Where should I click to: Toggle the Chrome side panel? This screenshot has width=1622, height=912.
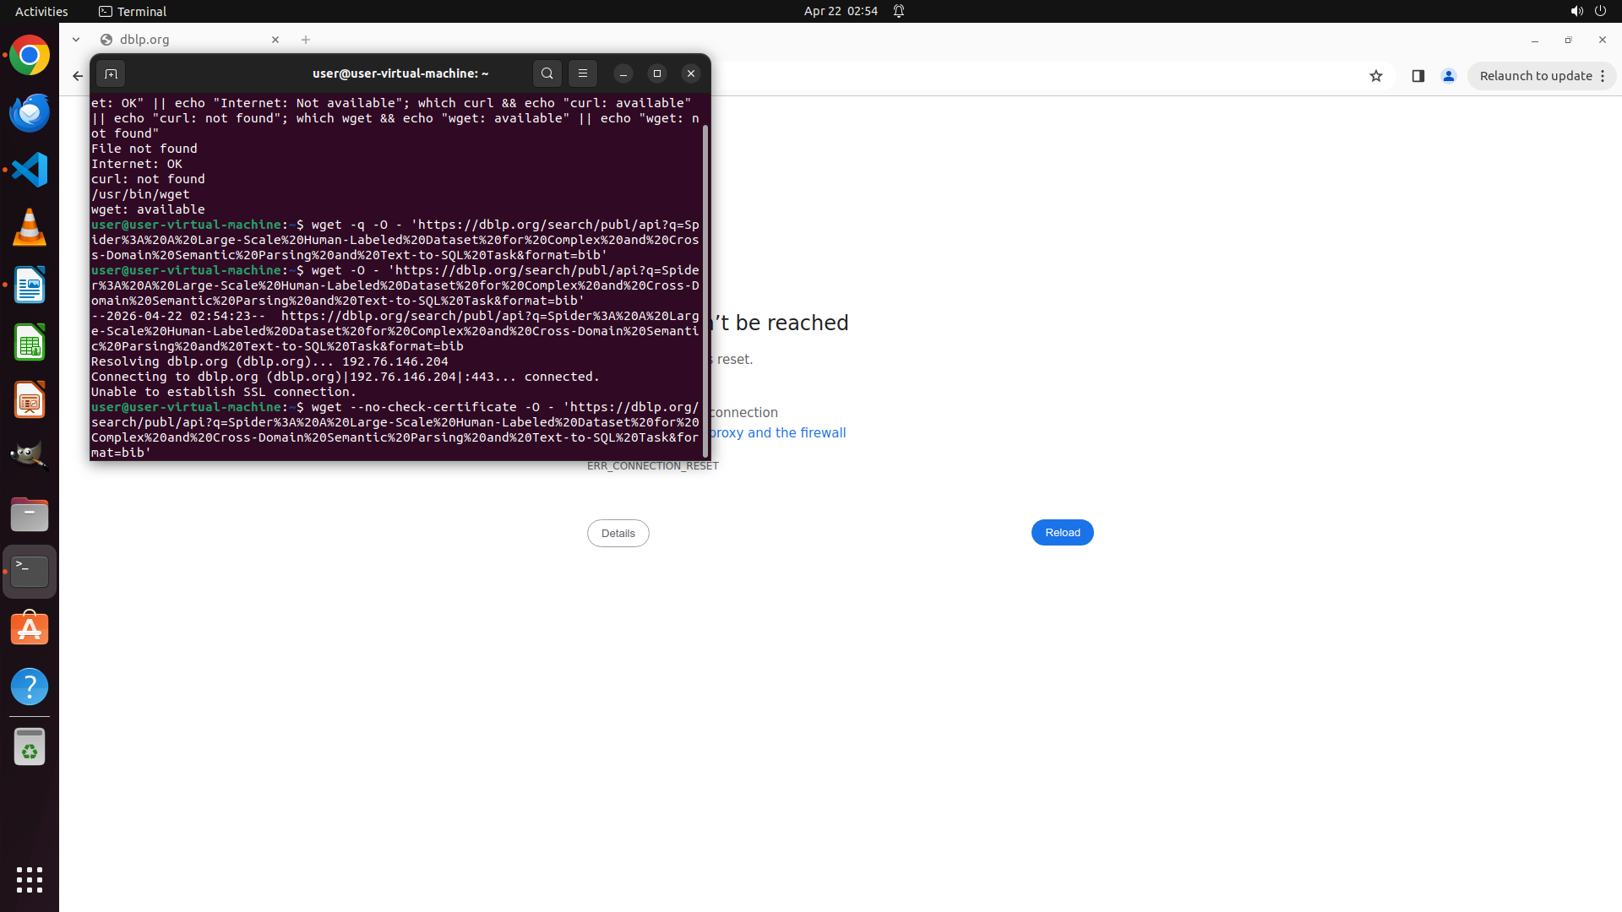coord(1418,76)
